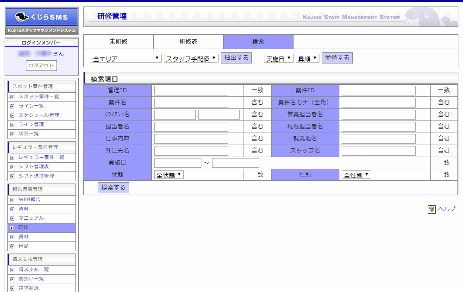The width and height of the screenshot is (463, 292).
Task: Click the 並替する button
Action: point(337,58)
